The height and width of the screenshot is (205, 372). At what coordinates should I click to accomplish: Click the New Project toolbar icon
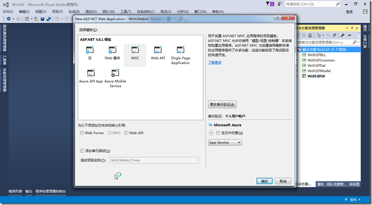[27, 19]
